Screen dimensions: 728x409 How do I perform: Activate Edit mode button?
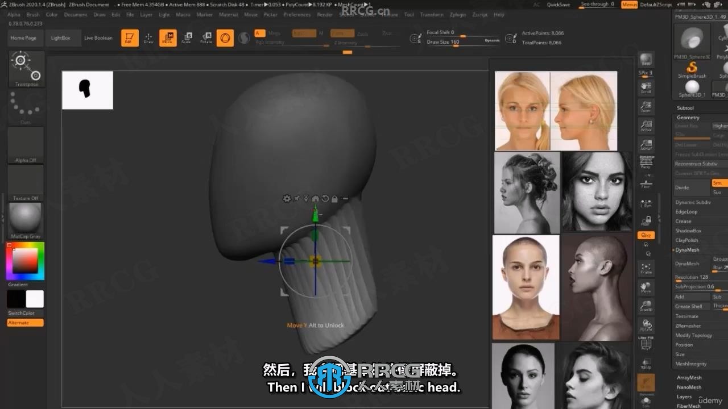tap(130, 38)
